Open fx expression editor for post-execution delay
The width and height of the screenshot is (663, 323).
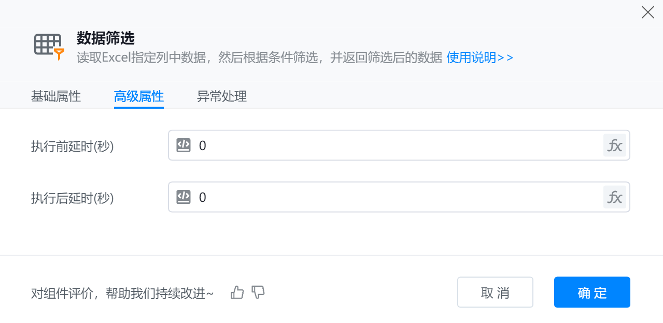614,197
